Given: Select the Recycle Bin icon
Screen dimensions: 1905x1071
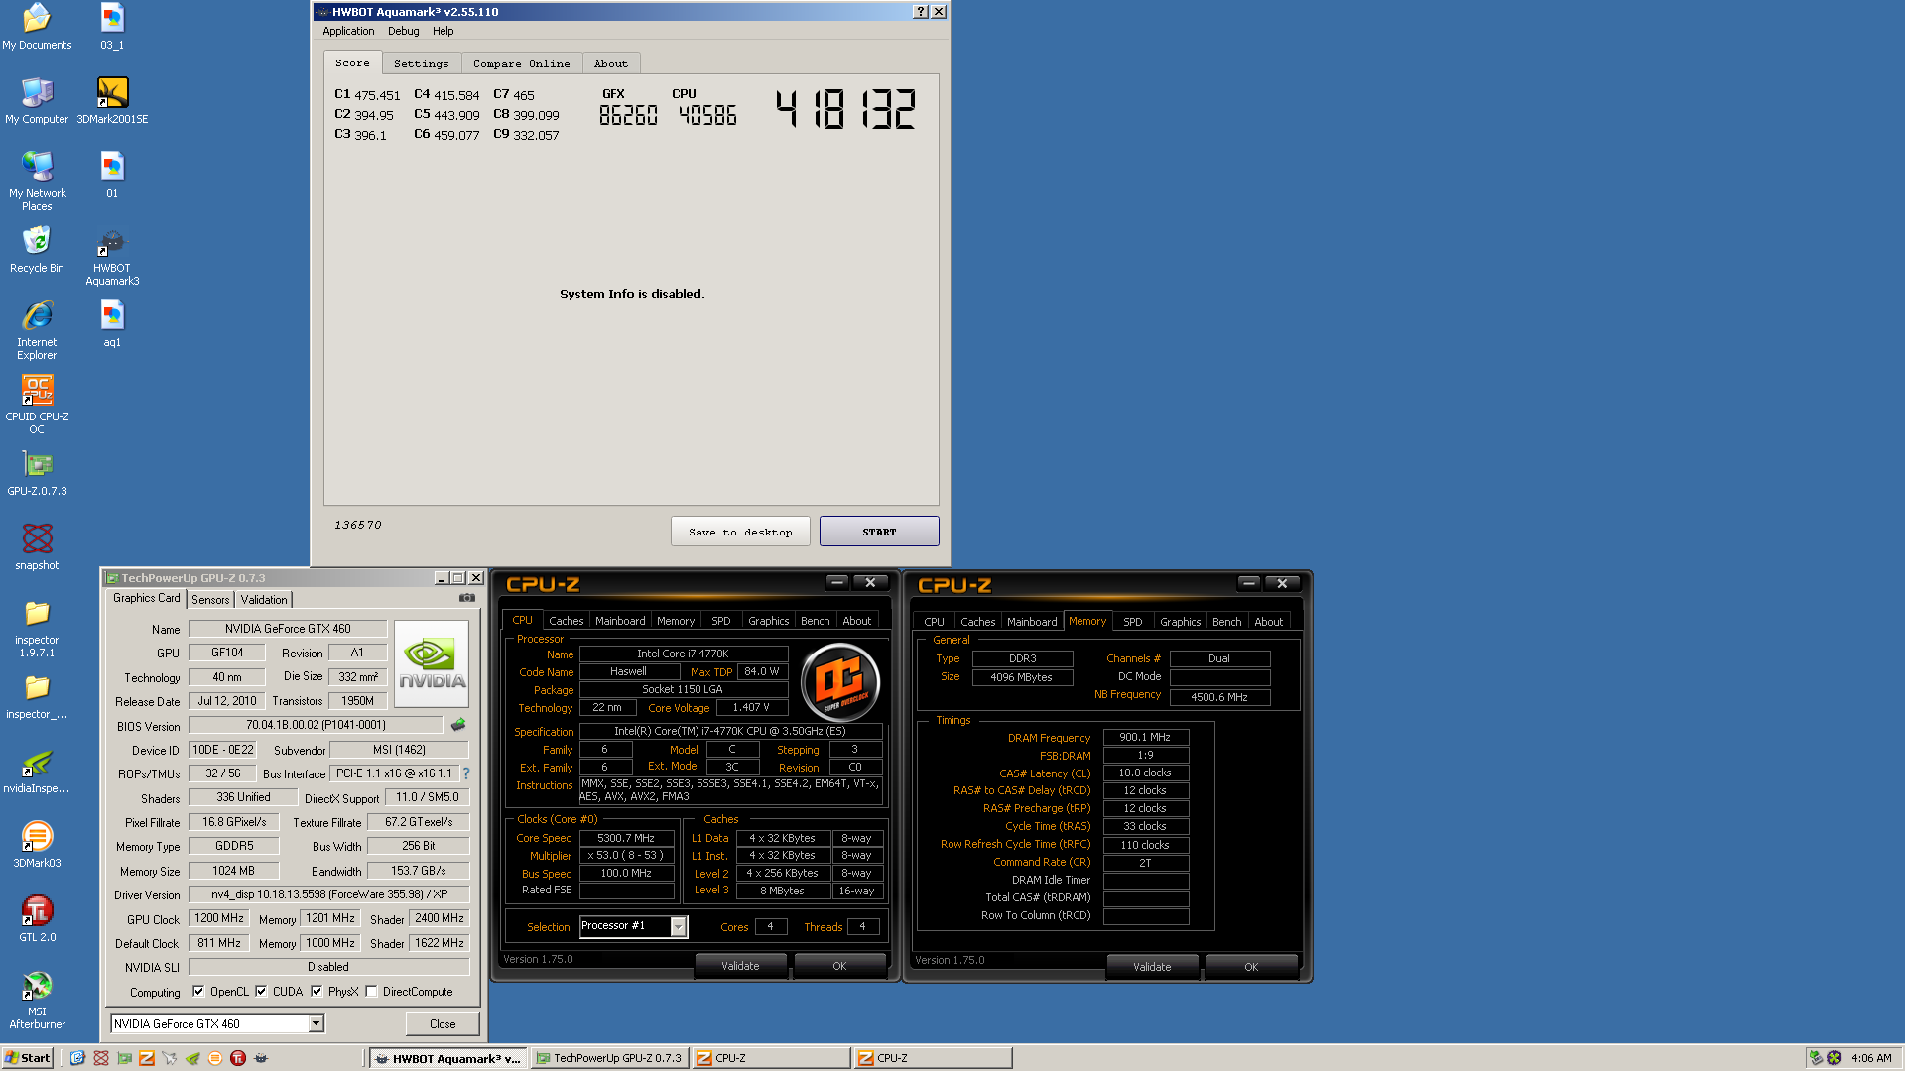Looking at the screenshot, I should click(37, 250).
